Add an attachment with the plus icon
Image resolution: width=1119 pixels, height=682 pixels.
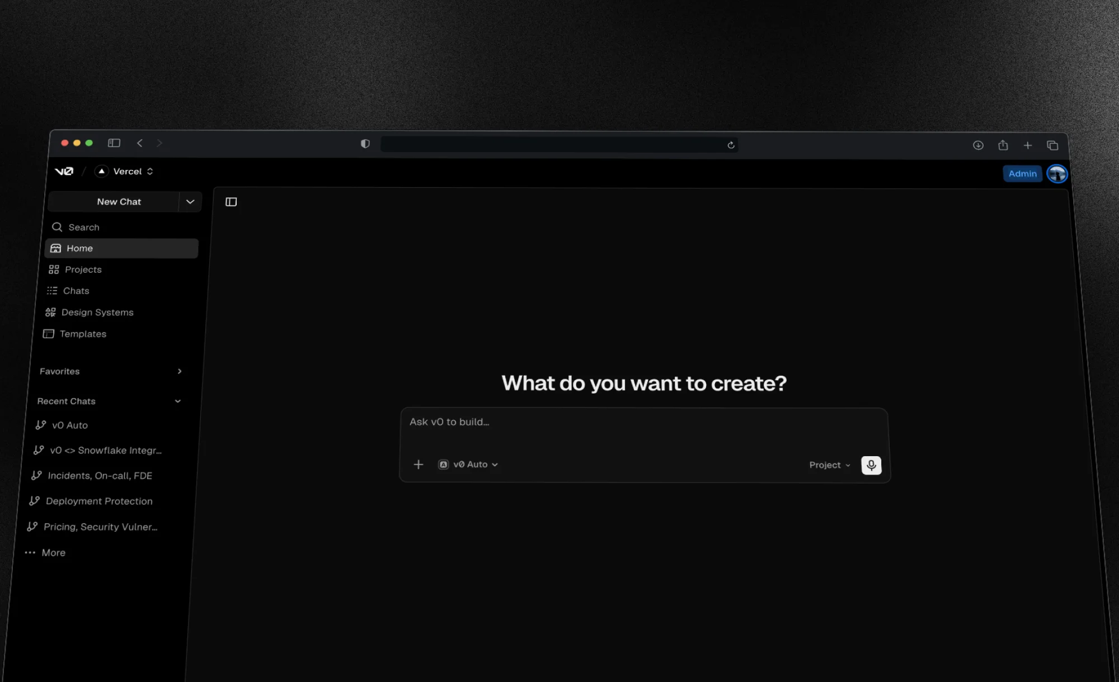419,465
